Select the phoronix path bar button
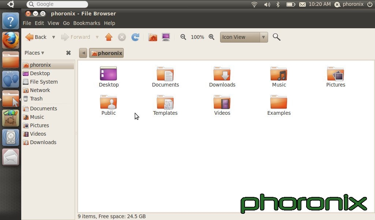 107,53
